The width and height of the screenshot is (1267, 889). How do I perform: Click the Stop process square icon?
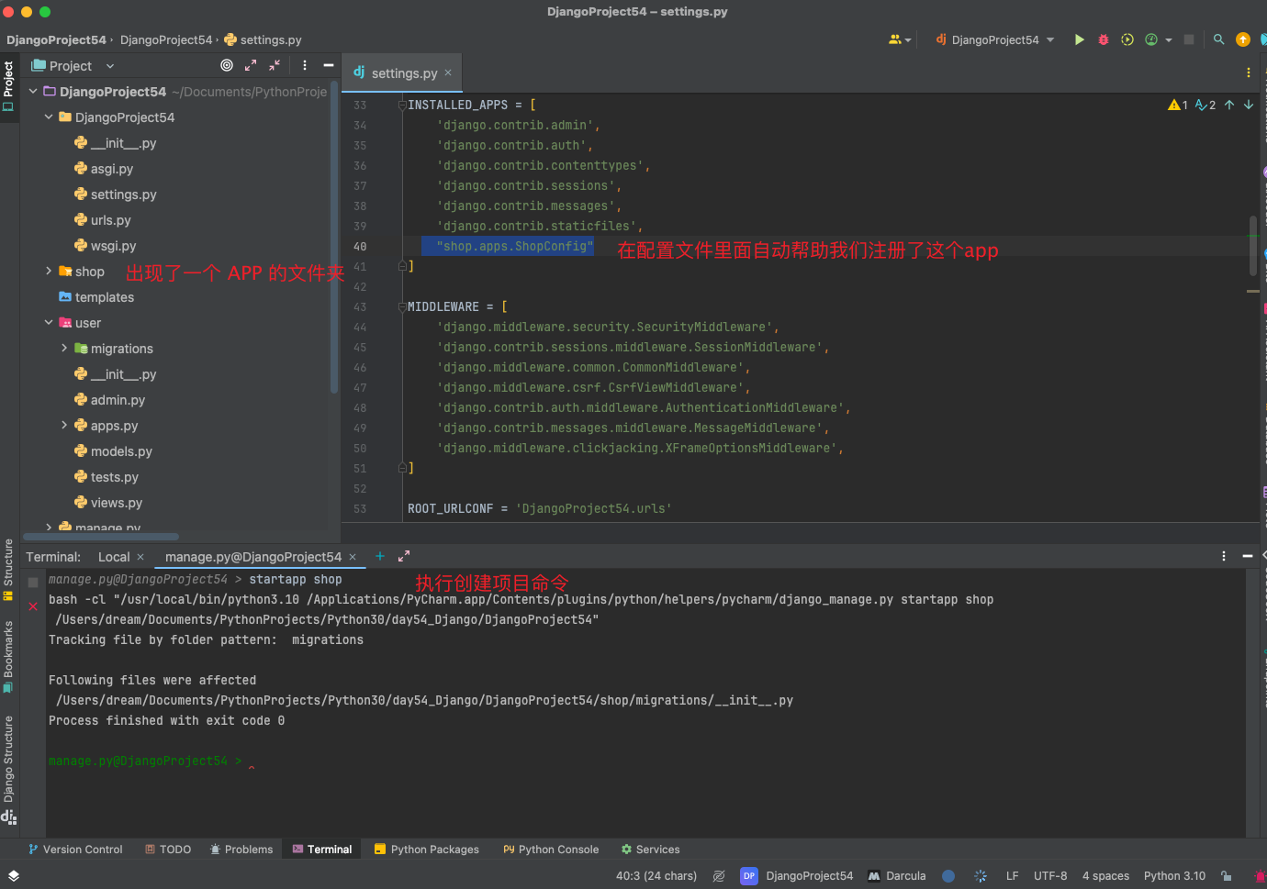pyautogui.click(x=1189, y=39)
